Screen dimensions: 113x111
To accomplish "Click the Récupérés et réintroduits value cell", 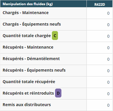I will [x=100, y=94].
